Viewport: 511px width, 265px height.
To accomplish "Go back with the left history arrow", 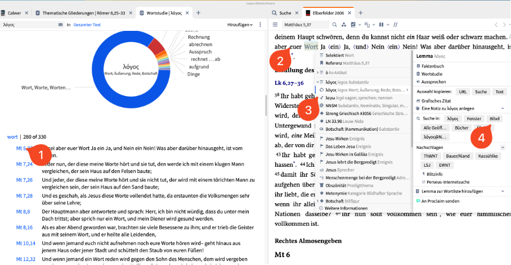I will coord(496,25).
